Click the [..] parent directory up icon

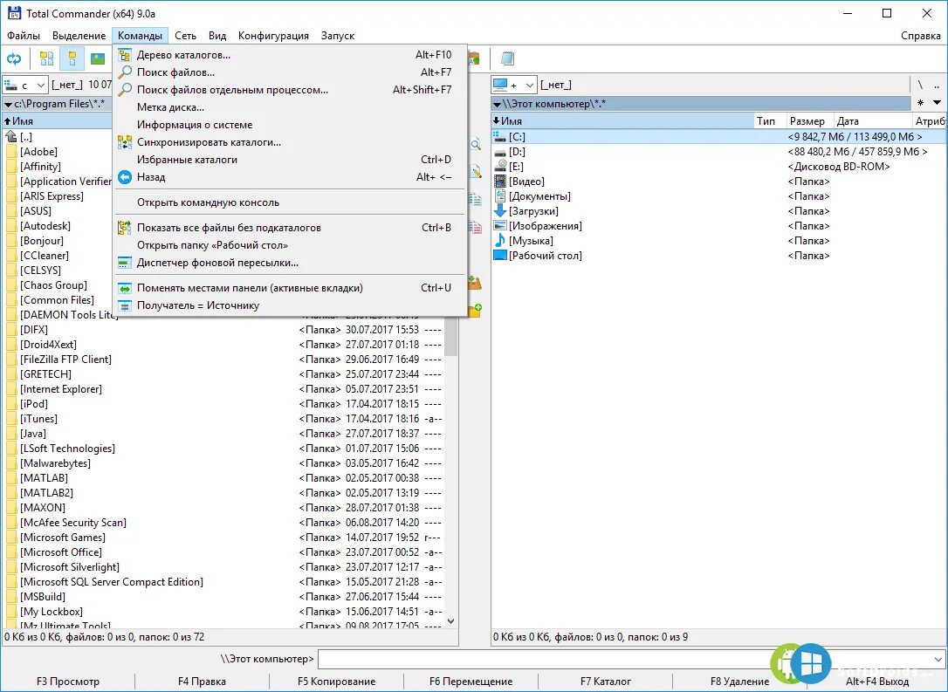pos(10,137)
